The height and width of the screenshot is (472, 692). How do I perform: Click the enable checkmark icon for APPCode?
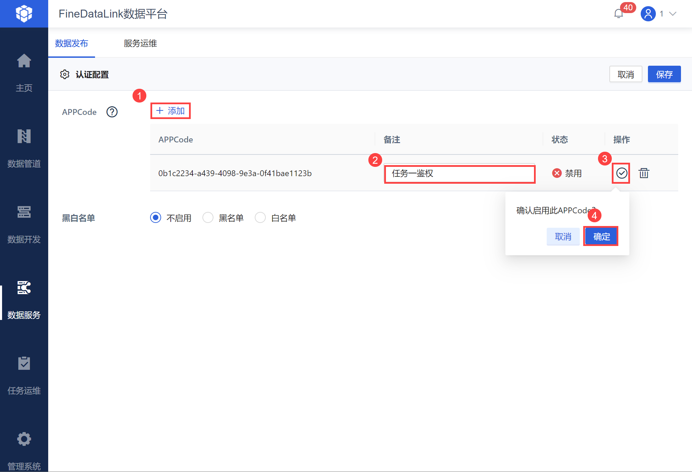point(621,173)
